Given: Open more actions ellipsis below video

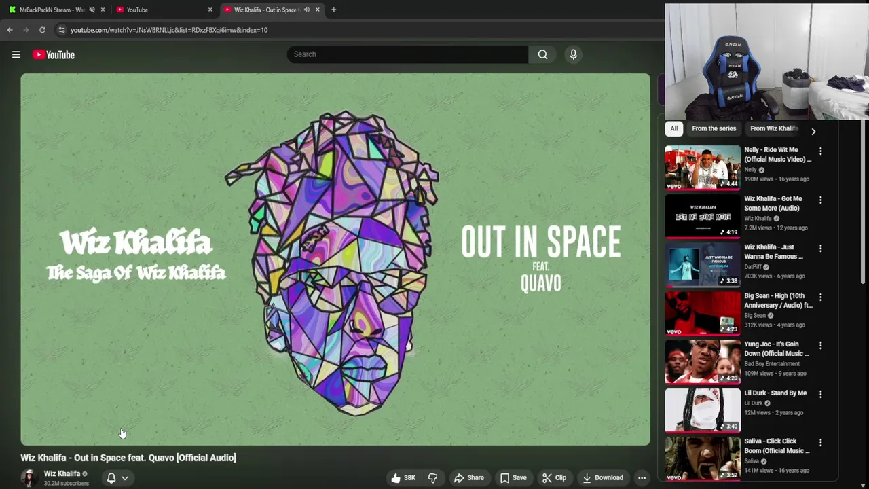Looking at the screenshot, I should click(642, 478).
